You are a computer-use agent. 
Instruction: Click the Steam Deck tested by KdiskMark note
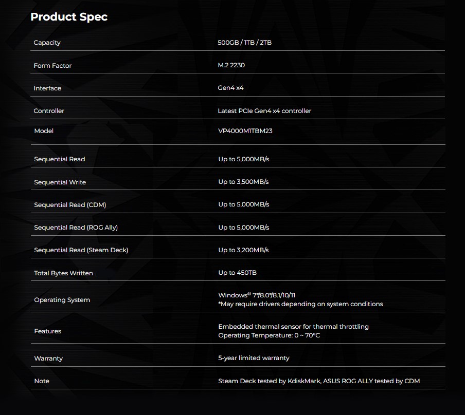pos(269,381)
